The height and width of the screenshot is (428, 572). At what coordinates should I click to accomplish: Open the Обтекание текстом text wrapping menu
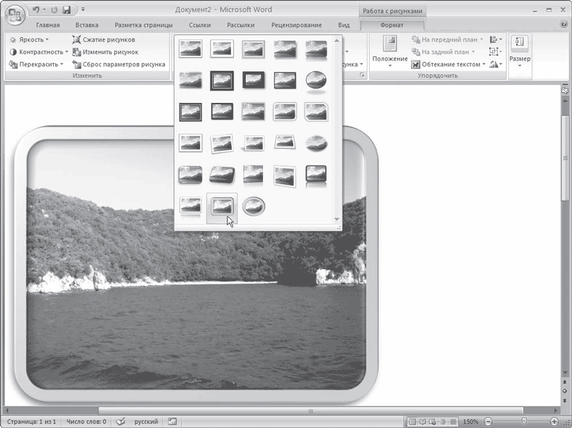[448, 64]
